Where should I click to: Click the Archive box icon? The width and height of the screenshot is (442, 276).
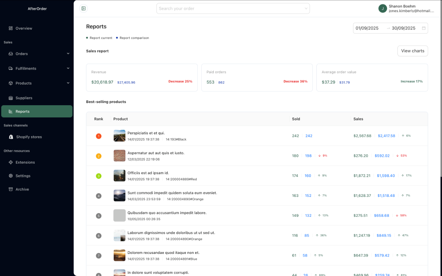tap(11, 189)
